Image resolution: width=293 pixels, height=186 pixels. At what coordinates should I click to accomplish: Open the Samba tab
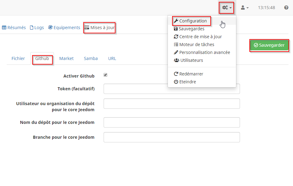click(91, 58)
